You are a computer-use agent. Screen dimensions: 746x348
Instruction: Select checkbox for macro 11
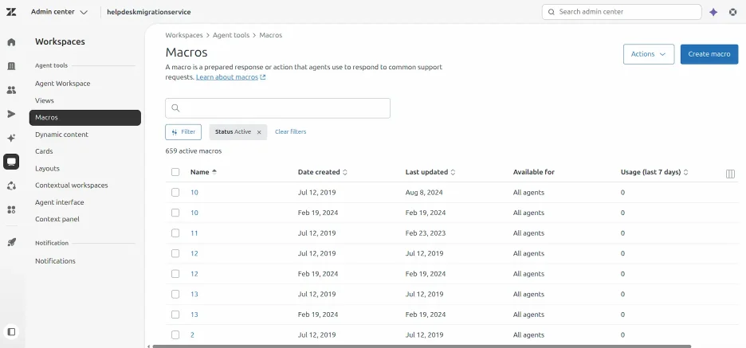175,233
